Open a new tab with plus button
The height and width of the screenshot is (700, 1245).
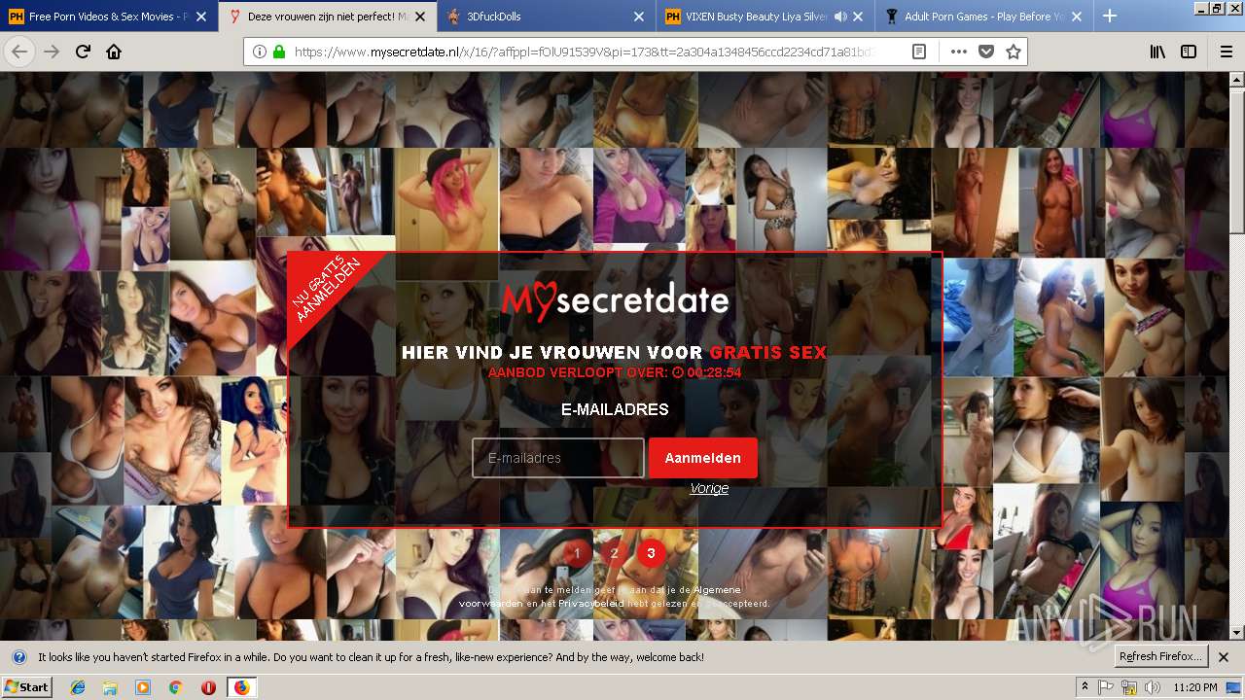[1110, 16]
